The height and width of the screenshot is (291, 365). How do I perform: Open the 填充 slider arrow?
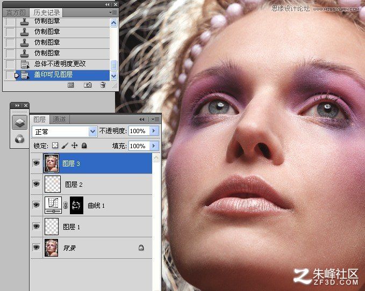pyautogui.click(x=154, y=146)
